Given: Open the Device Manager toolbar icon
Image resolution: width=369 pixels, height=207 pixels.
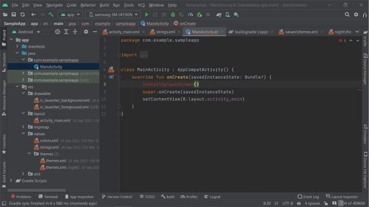Looking at the screenshot, I should coord(228,14).
